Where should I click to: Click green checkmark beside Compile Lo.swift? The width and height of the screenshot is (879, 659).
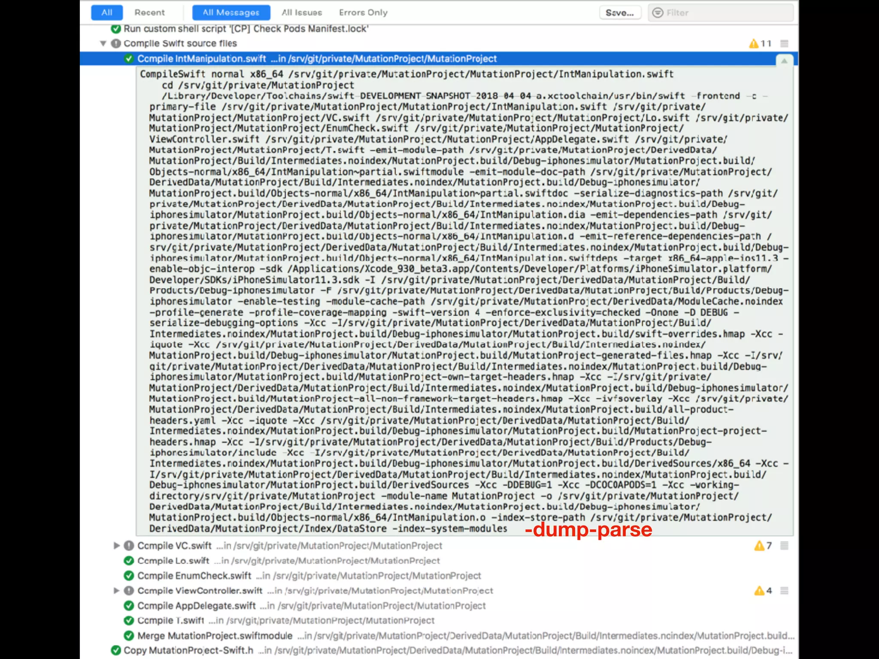tap(128, 561)
